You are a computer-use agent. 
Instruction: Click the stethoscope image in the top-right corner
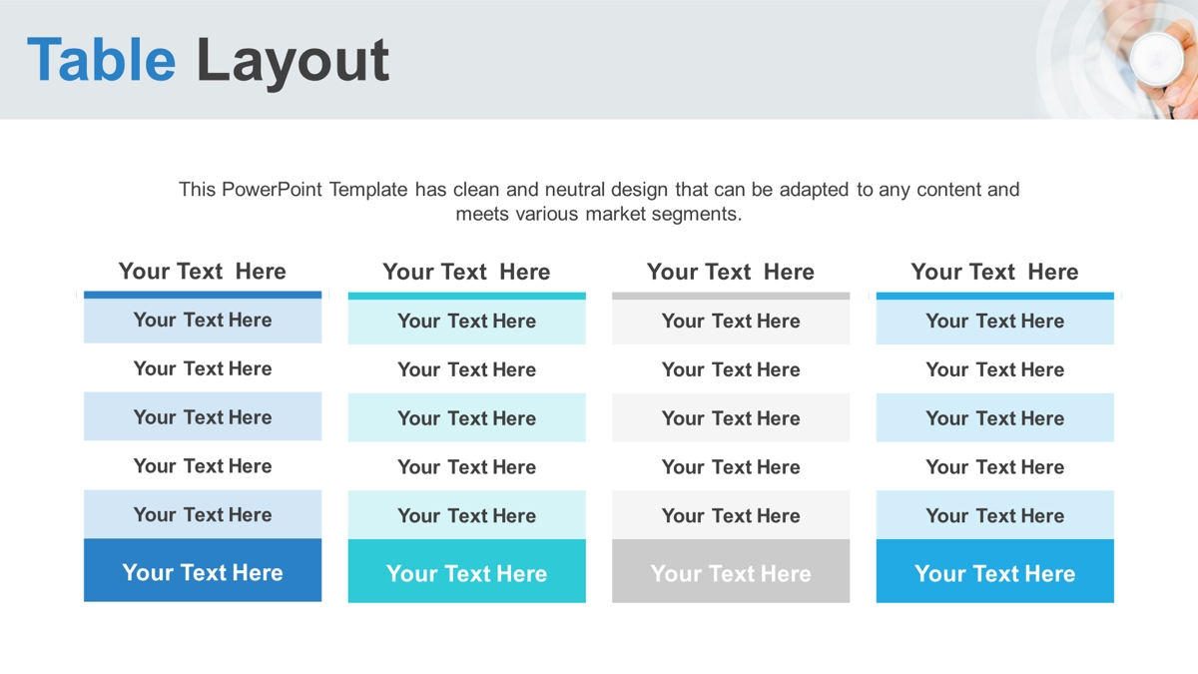point(1118,59)
